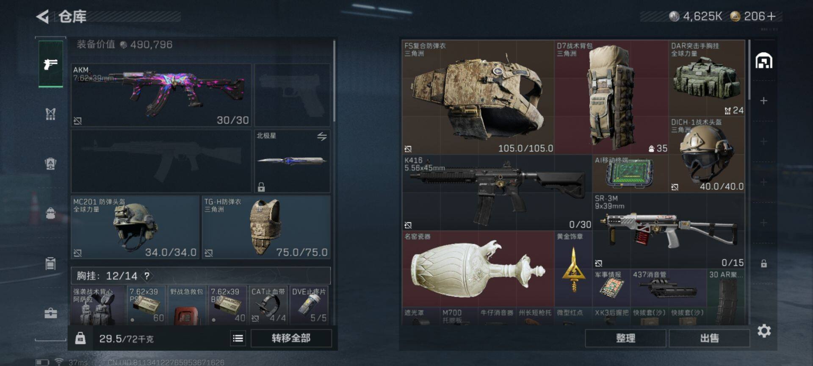The height and width of the screenshot is (366, 813).
Task: Click the 出售 sell button
Action: 709,338
